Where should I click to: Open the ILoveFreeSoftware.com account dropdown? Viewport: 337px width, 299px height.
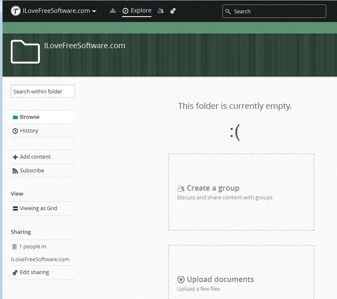click(x=60, y=11)
